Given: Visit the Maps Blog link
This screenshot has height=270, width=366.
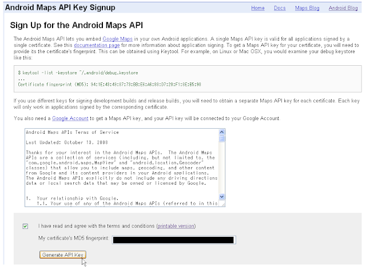Looking at the screenshot, I should (307, 8).
